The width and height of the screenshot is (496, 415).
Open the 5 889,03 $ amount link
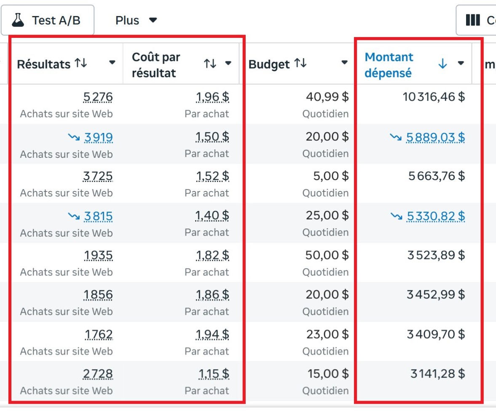pyautogui.click(x=436, y=137)
